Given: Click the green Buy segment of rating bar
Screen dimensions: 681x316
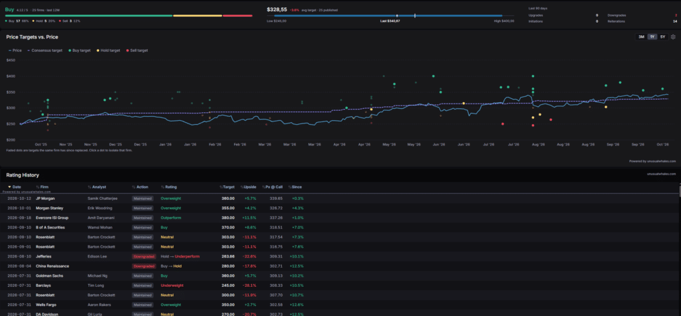Looking at the screenshot, I should (88, 16).
